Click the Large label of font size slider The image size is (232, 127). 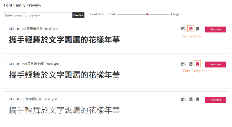tap(175, 14)
